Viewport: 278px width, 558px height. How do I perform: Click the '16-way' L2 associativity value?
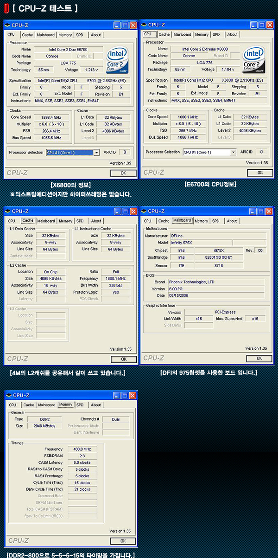tap(51, 285)
